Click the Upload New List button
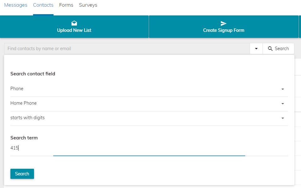 tap(74, 27)
